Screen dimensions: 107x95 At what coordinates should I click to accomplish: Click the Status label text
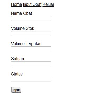[x=17, y=74]
